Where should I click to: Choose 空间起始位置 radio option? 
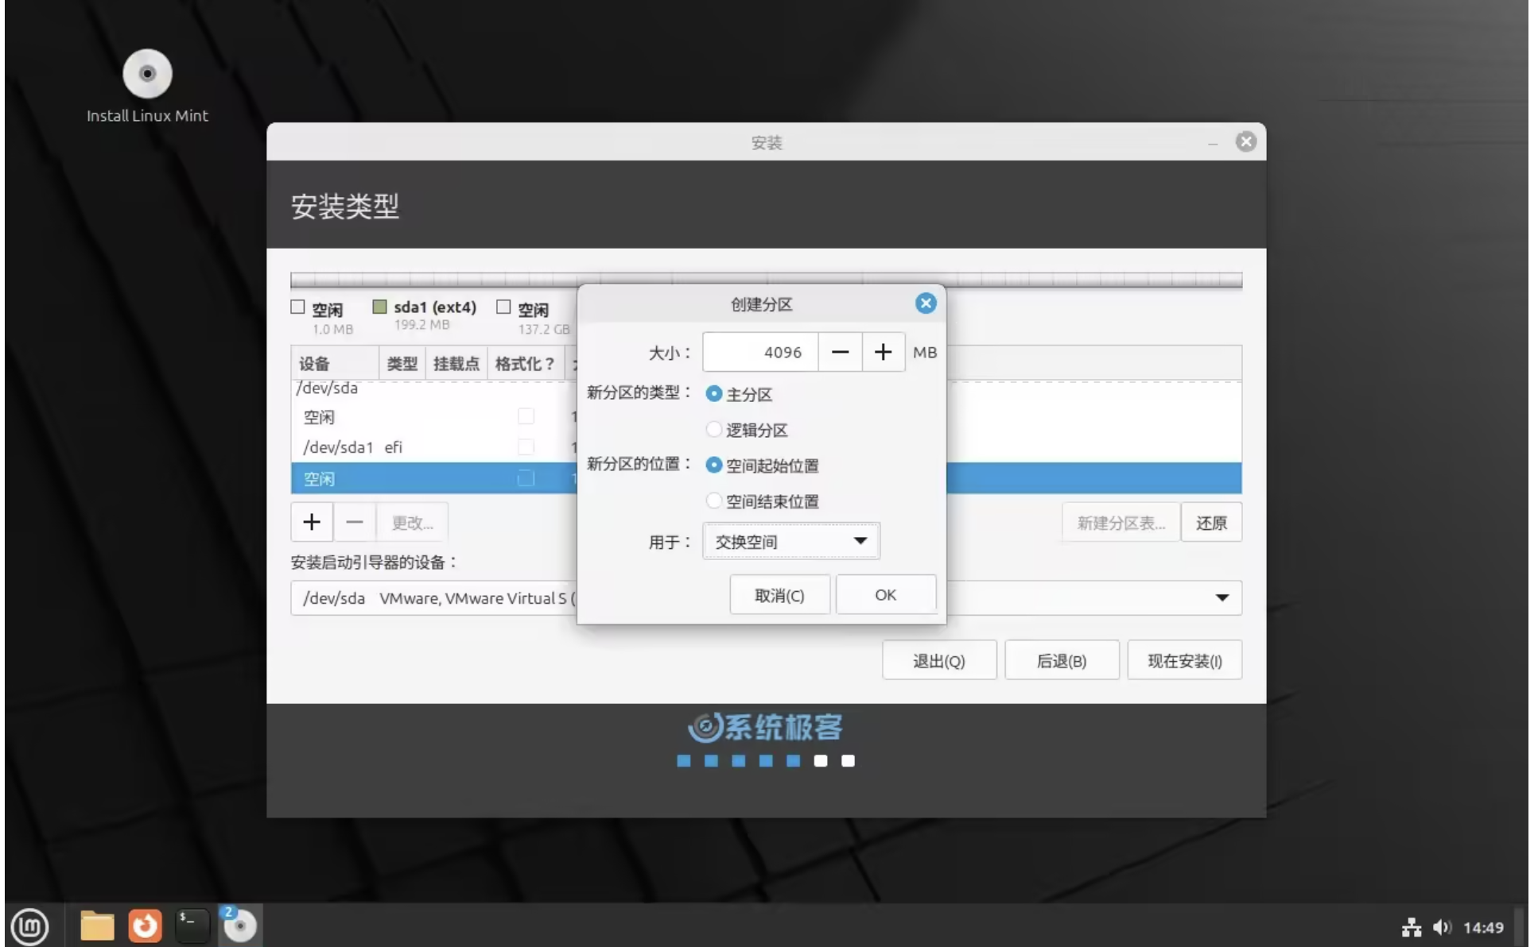[x=714, y=466]
